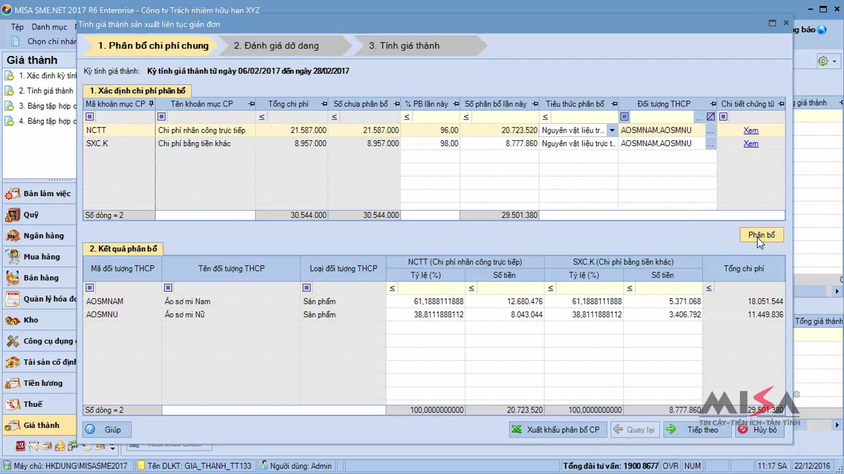Open the Tiền lương module
This screenshot has height=474, width=844.
39,383
